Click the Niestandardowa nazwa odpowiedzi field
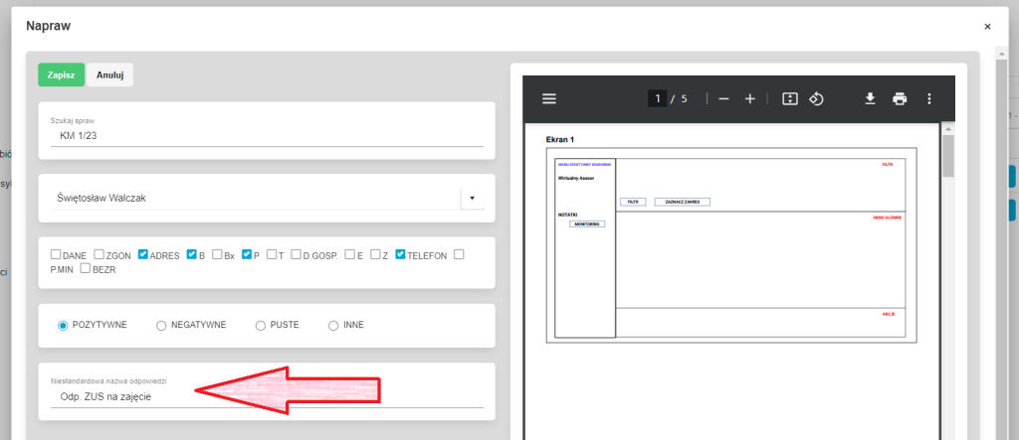Screen dimensions: 1019x440 [267, 396]
